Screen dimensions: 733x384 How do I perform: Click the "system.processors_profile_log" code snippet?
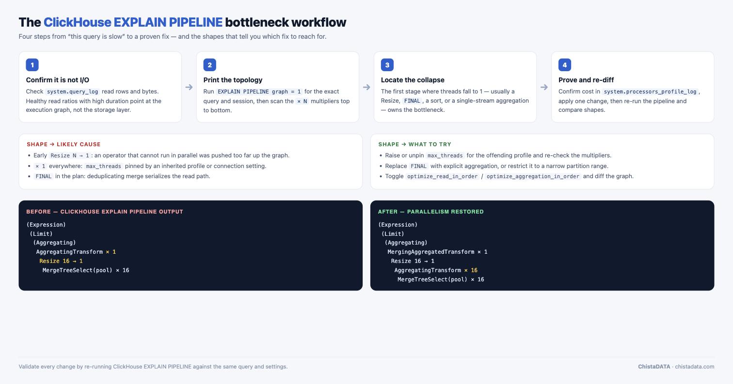point(650,92)
